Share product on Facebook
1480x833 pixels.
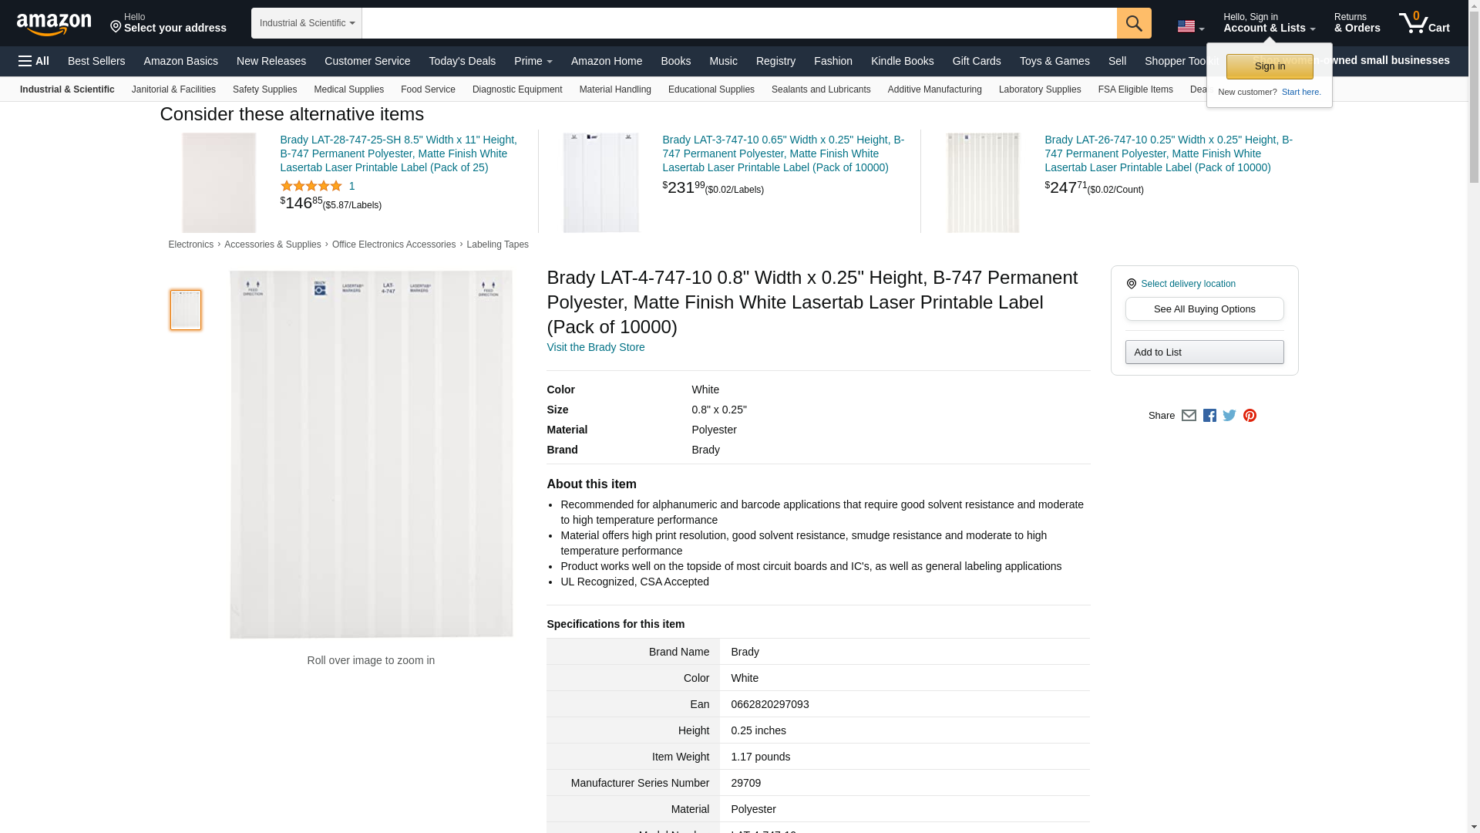click(x=1209, y=416)
